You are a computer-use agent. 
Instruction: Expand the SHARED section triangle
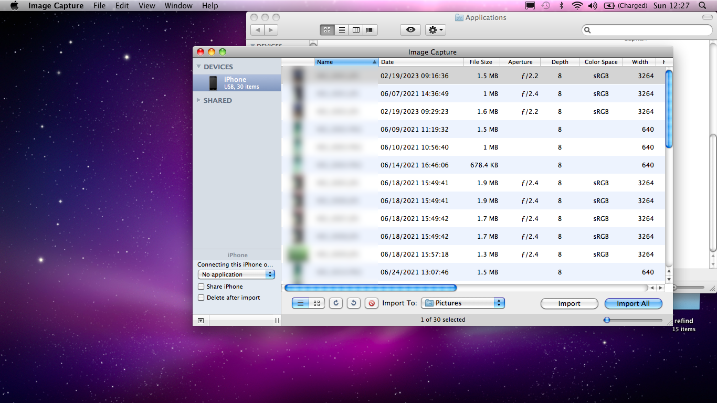click(199, 100)
